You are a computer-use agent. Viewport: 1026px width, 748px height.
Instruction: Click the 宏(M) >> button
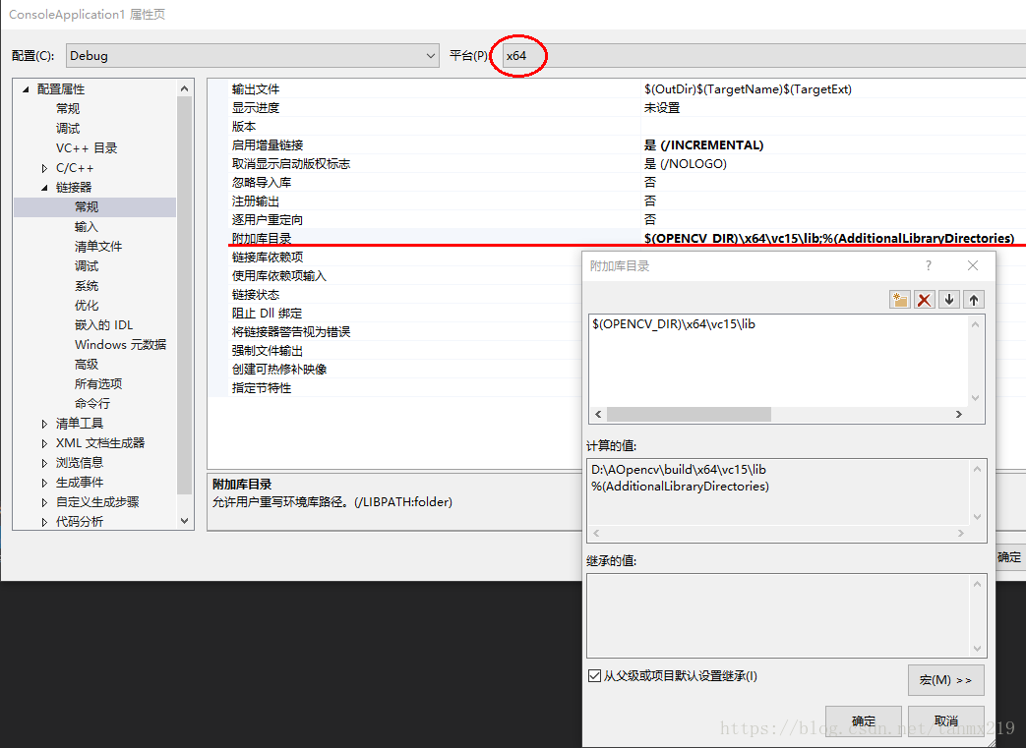945,680
